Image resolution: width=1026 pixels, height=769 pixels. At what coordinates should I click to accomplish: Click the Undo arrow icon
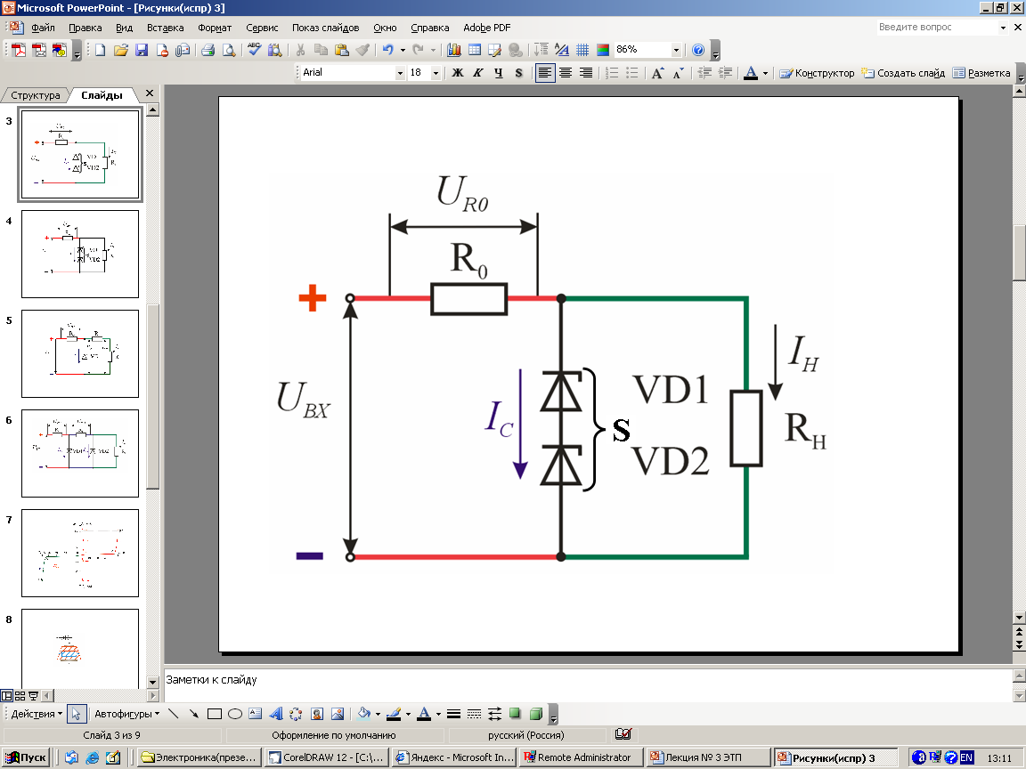[388, 50]
